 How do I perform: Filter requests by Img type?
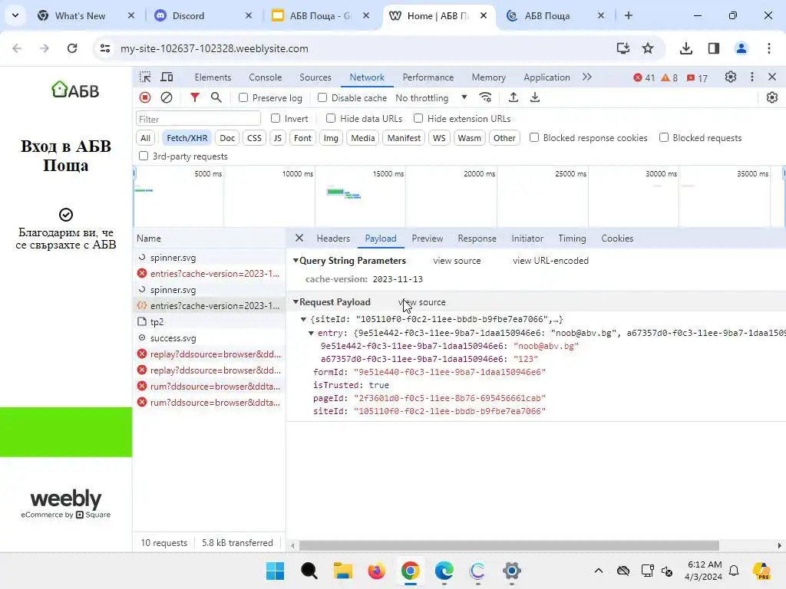pos(331,138)
